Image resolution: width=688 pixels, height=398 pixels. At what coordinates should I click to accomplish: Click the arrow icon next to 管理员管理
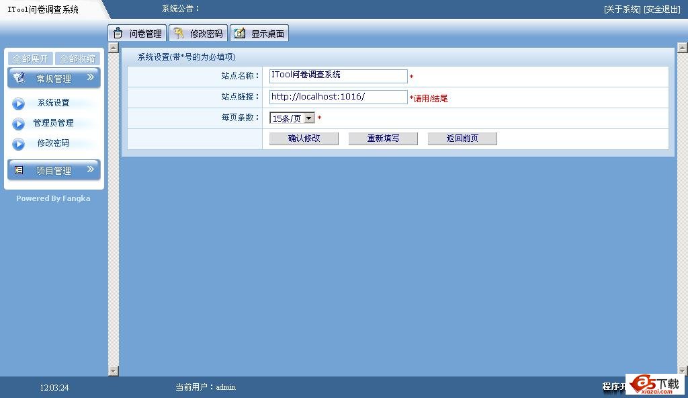[17, 122]
